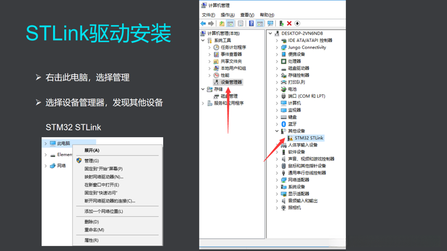Click the Disable device down-arrow circle icon
Viewport: 447px width, 251px height.
[297, 23]
